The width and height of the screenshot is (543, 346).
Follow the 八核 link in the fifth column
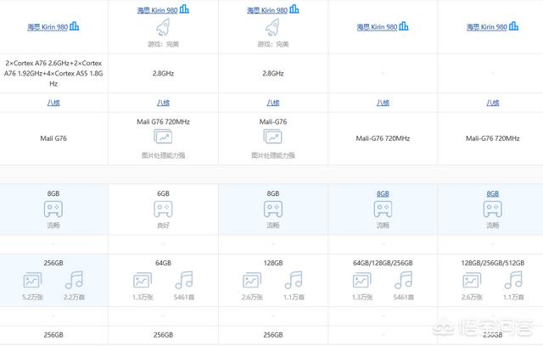[492, 103]
